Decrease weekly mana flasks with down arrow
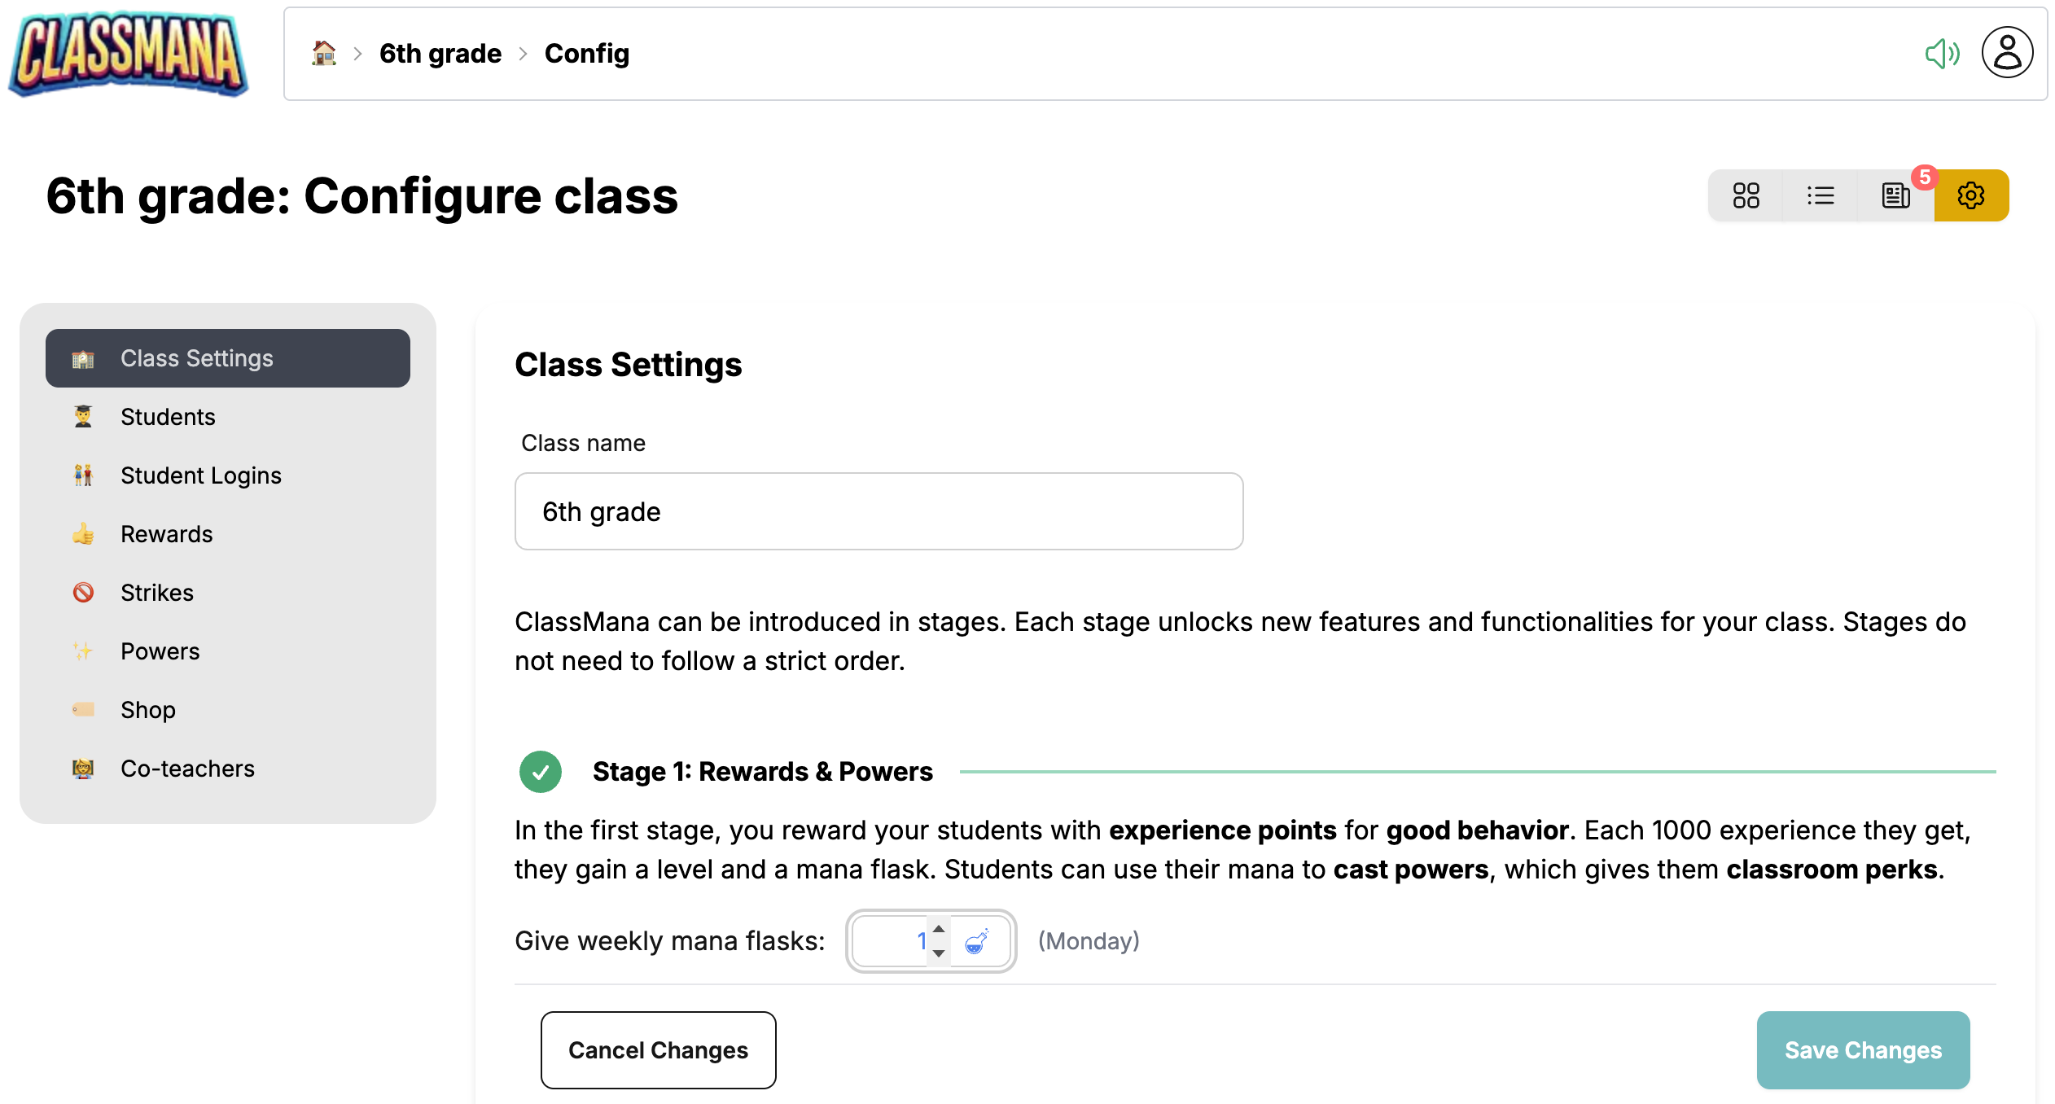This screenshot has width=2055, height=1104. (x=939, y=953)
